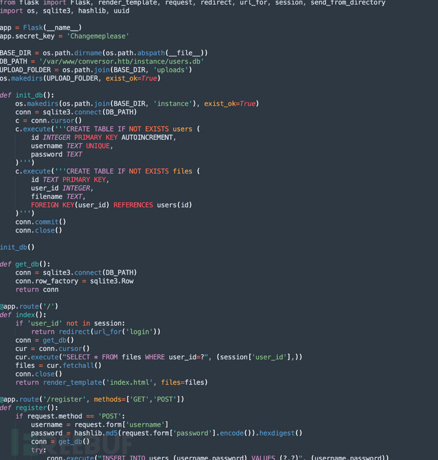Click "@app.route('/register'" decorator line

click(x=92, y=399)
